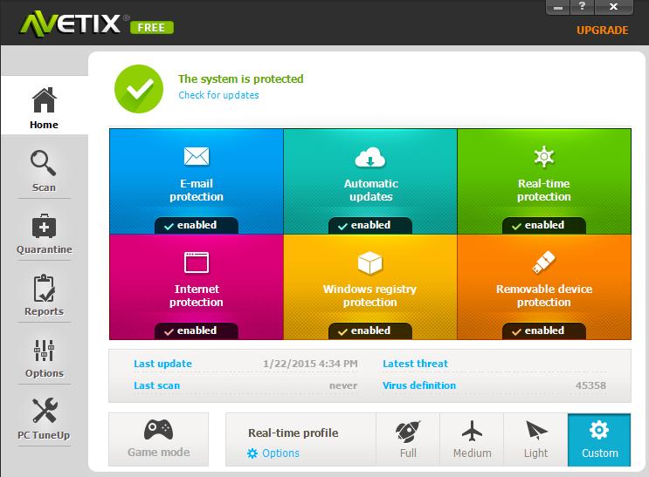Open the Reports clipboard icon
Screen dimensions: 649x477
[44, 288]
